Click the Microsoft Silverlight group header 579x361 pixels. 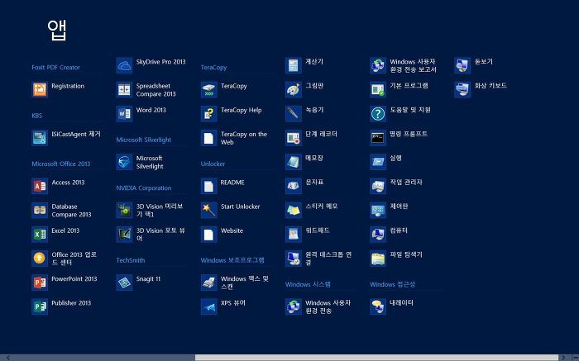(x=144, y=140)
